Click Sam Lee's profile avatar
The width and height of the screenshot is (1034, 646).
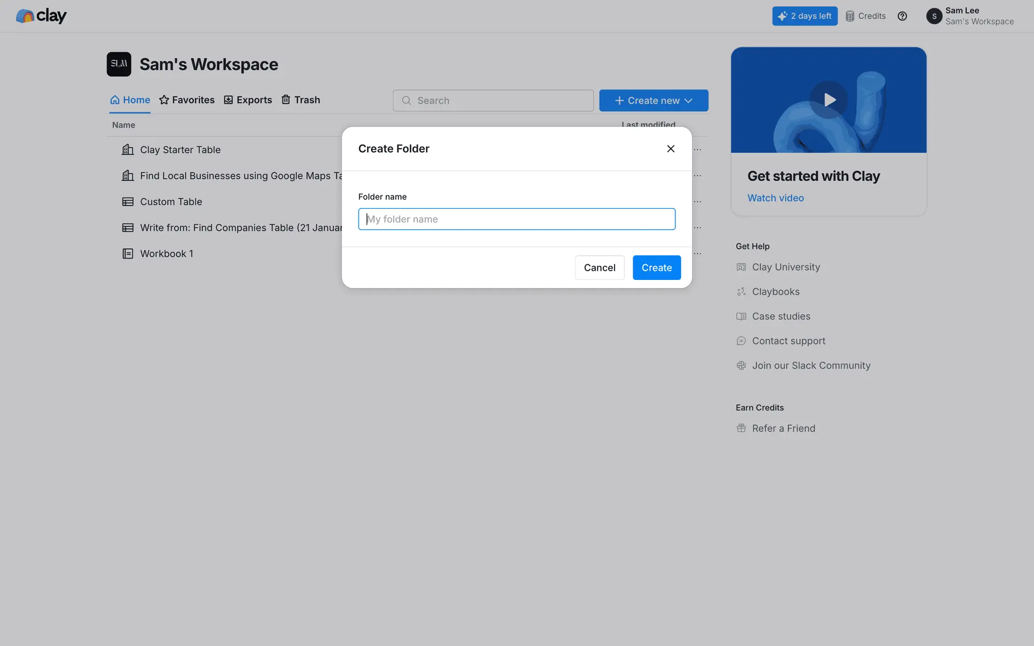pos(934,16)
